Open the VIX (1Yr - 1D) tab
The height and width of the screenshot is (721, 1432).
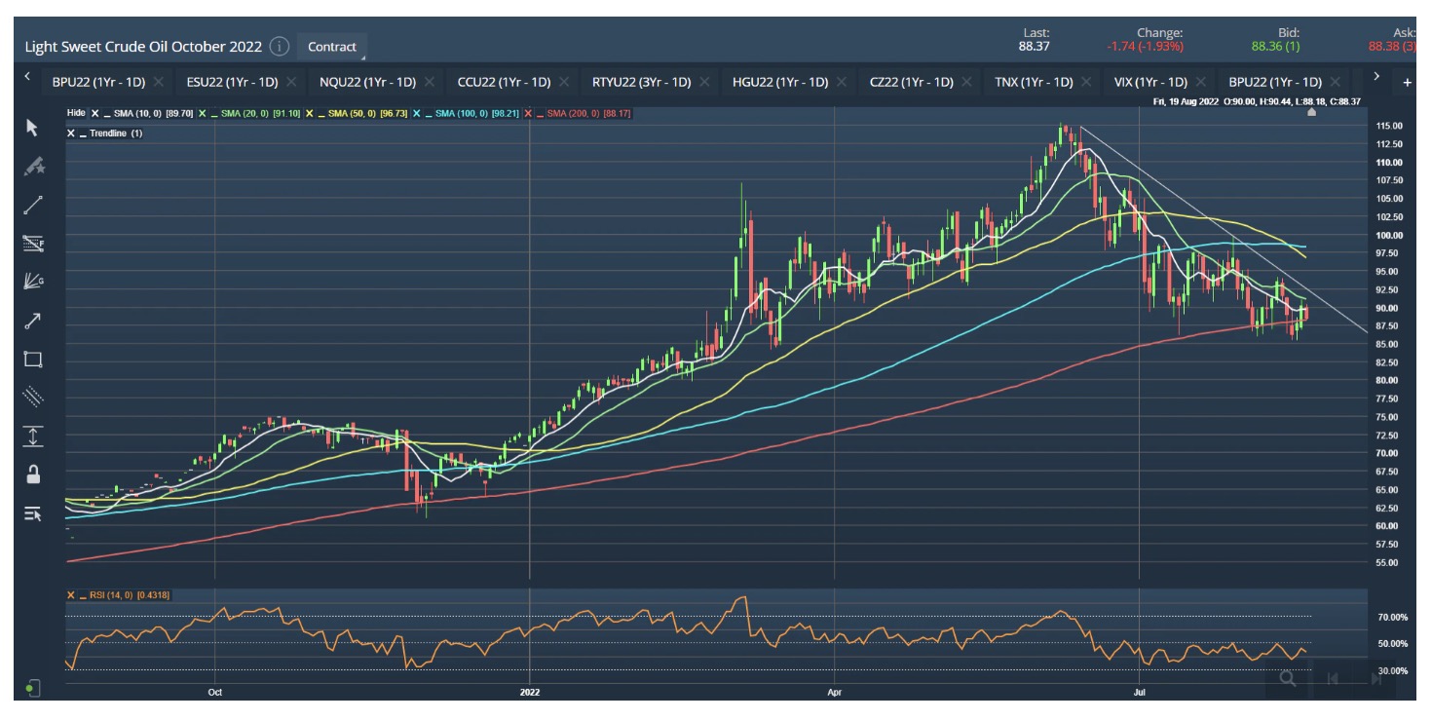point(1150,82)
